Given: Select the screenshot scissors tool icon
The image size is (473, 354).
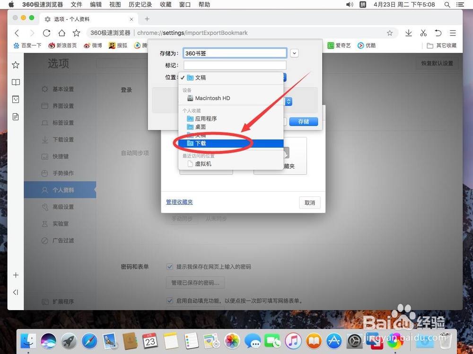Looking at the screenshot, I should 423,33.
